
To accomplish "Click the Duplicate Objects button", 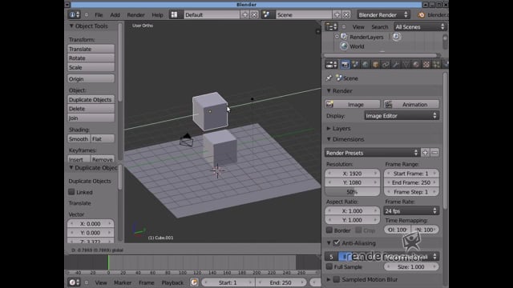I will pos(91,99).
